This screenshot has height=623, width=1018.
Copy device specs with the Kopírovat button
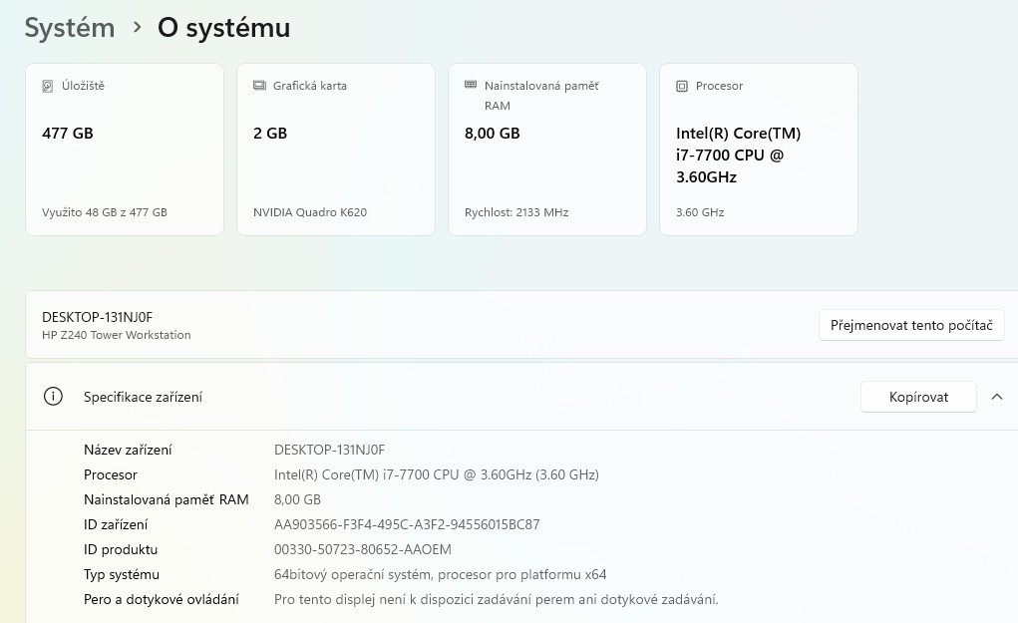coord(917,397)
